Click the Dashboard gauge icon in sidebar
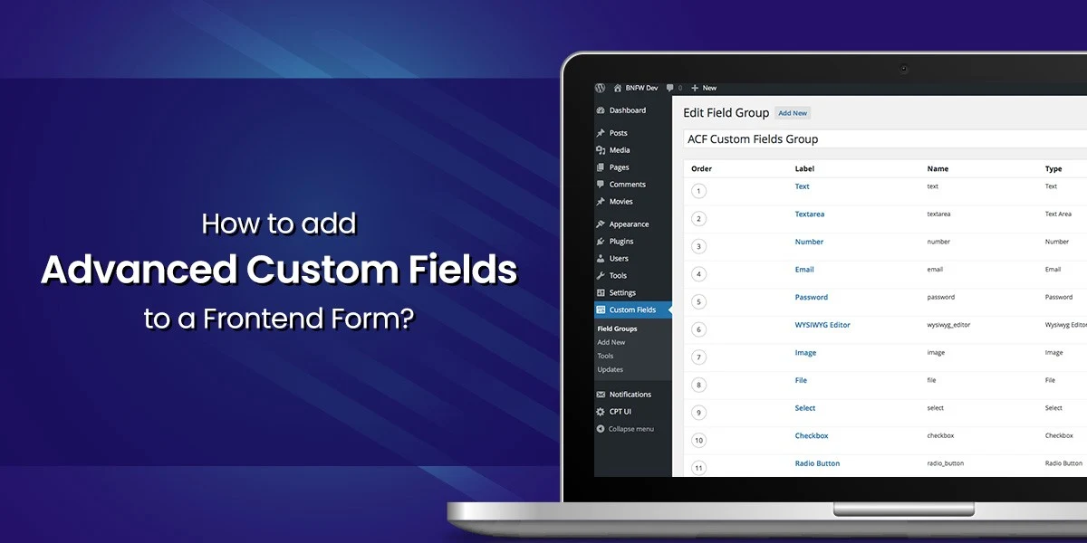 coord(601,110)
